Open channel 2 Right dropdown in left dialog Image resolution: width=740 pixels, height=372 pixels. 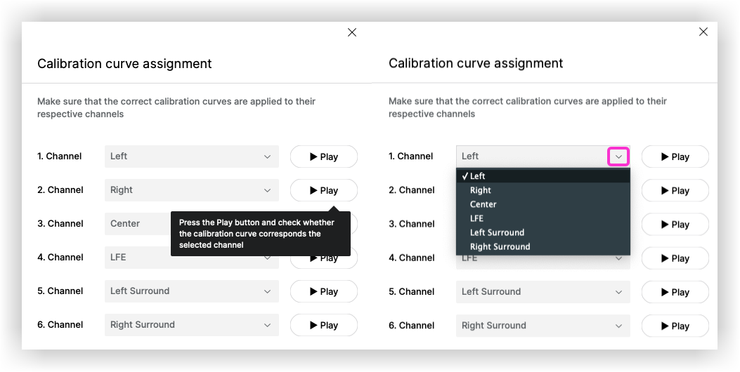tap(192, 190)
